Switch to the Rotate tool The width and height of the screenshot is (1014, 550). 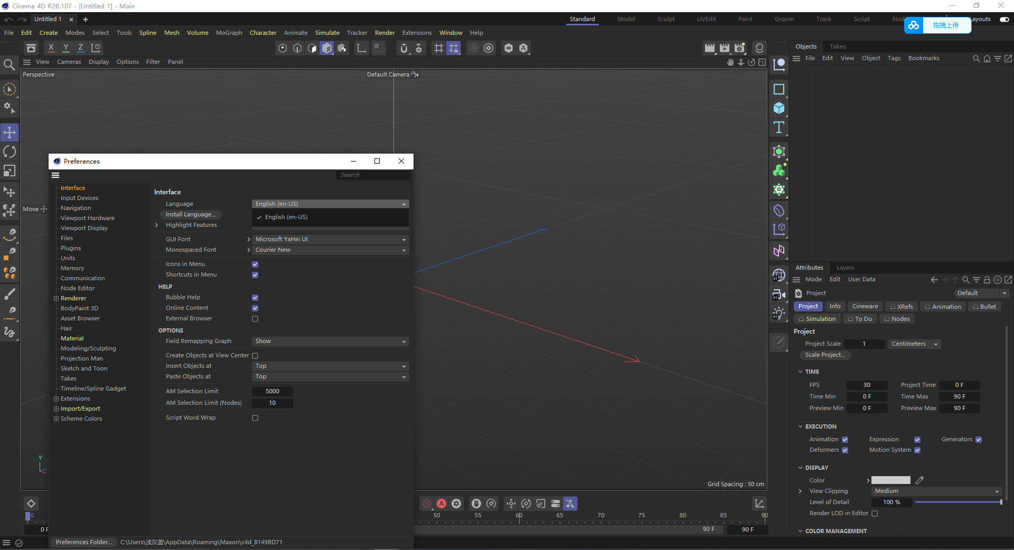pos(9,151)
